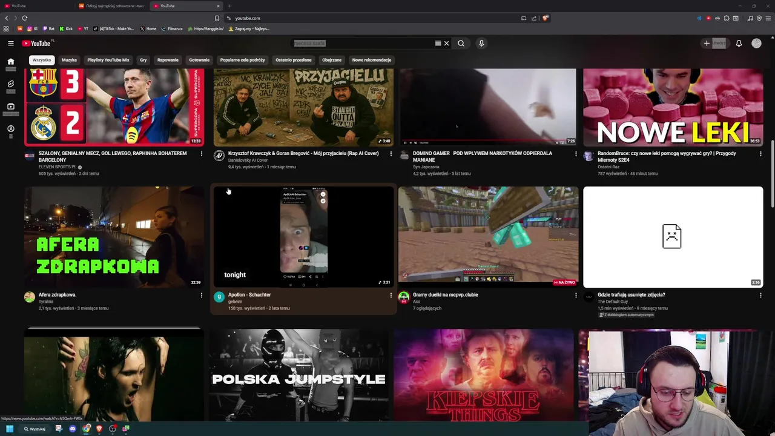
Task: Open a new browser tab with plus
Action: point(229,6)
